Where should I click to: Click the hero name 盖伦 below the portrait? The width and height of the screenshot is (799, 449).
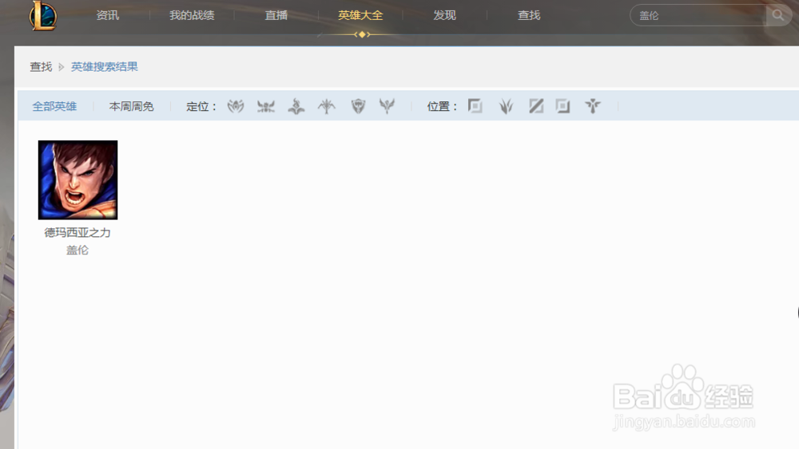pos(78,250)
